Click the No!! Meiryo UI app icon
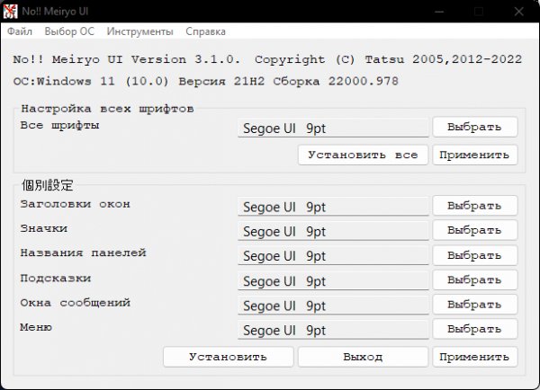Screen dimensions: 540x390 pyautogui.click(x=10, y=12)
